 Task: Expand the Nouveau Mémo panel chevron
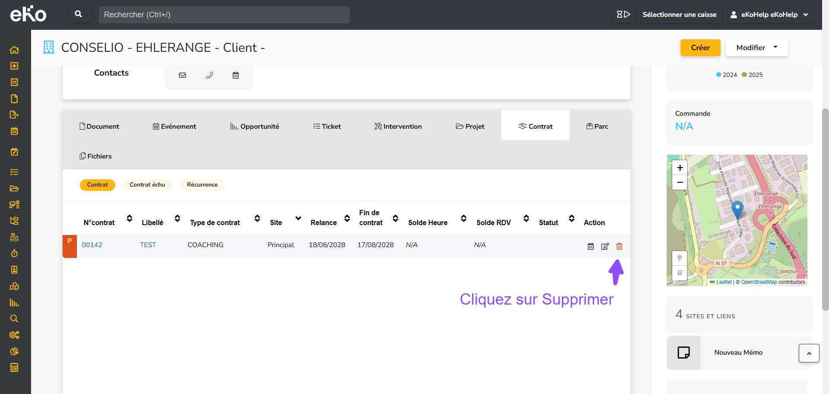coord(809,353)
